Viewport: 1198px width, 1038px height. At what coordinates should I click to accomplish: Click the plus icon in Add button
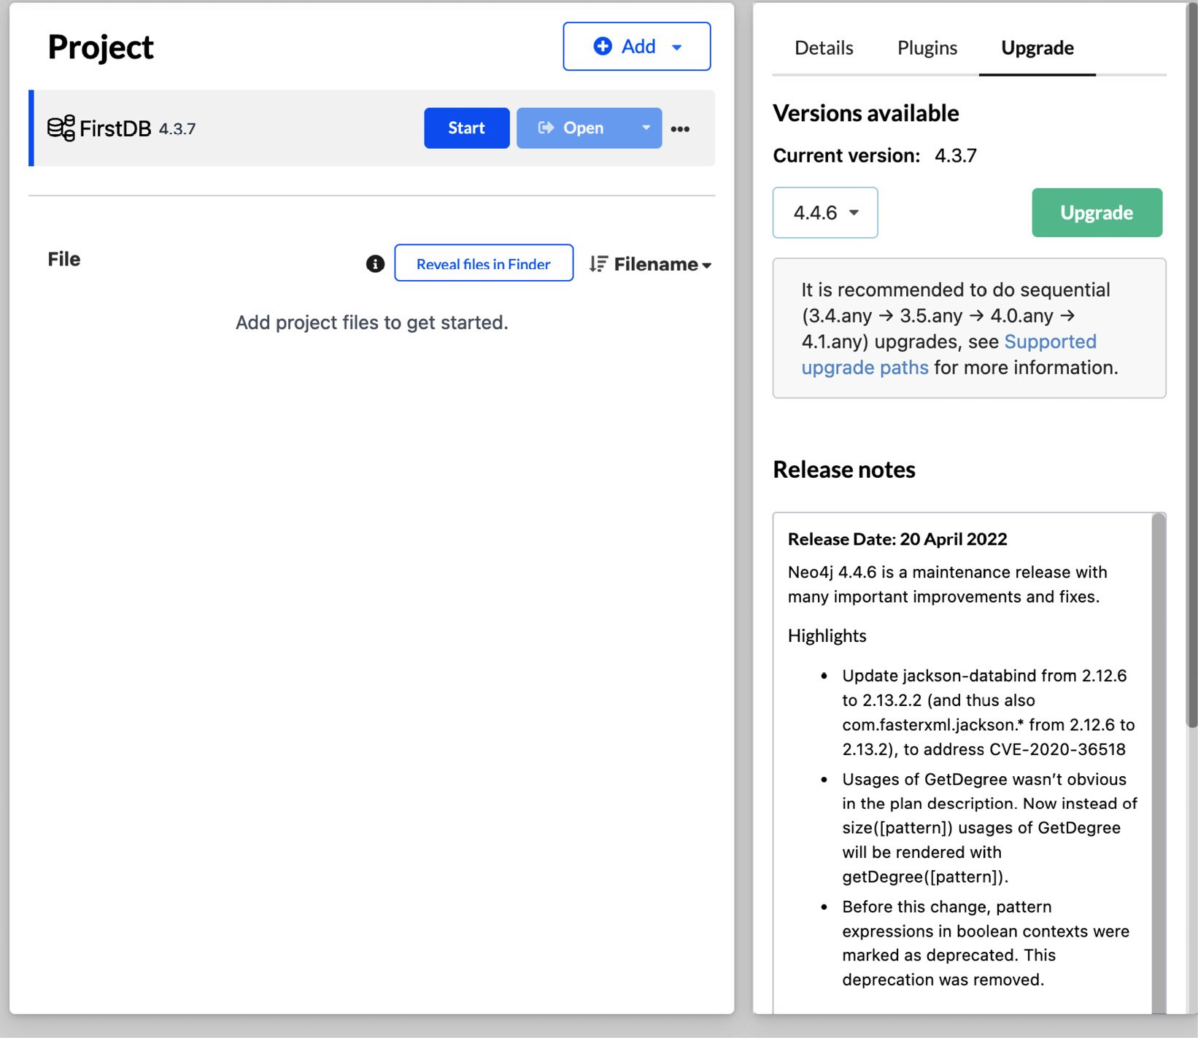(x=603, y=47)
